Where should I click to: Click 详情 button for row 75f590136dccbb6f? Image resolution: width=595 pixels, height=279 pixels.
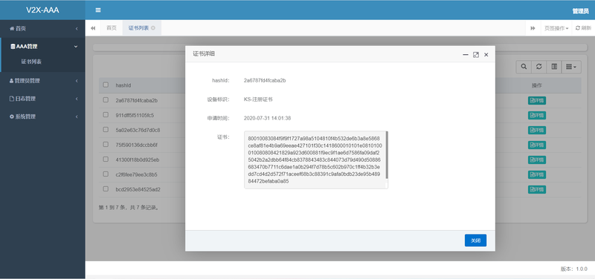[x=537, y=145]
